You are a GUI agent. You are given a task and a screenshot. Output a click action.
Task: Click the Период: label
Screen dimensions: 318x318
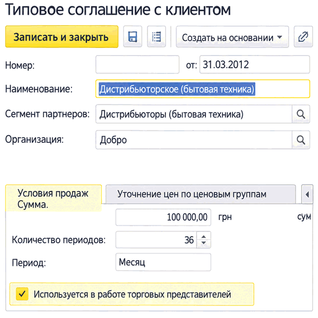pyautogui.click(x=29, y=263)
